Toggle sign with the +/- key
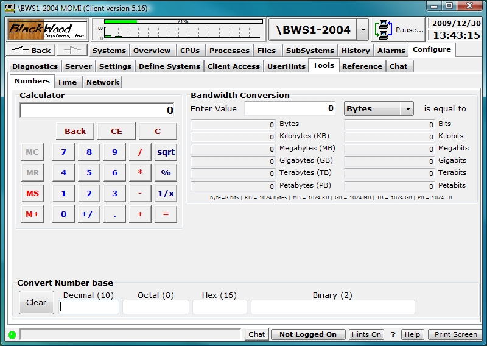Viewport: 487px width, 346px height. pos(89,214)
